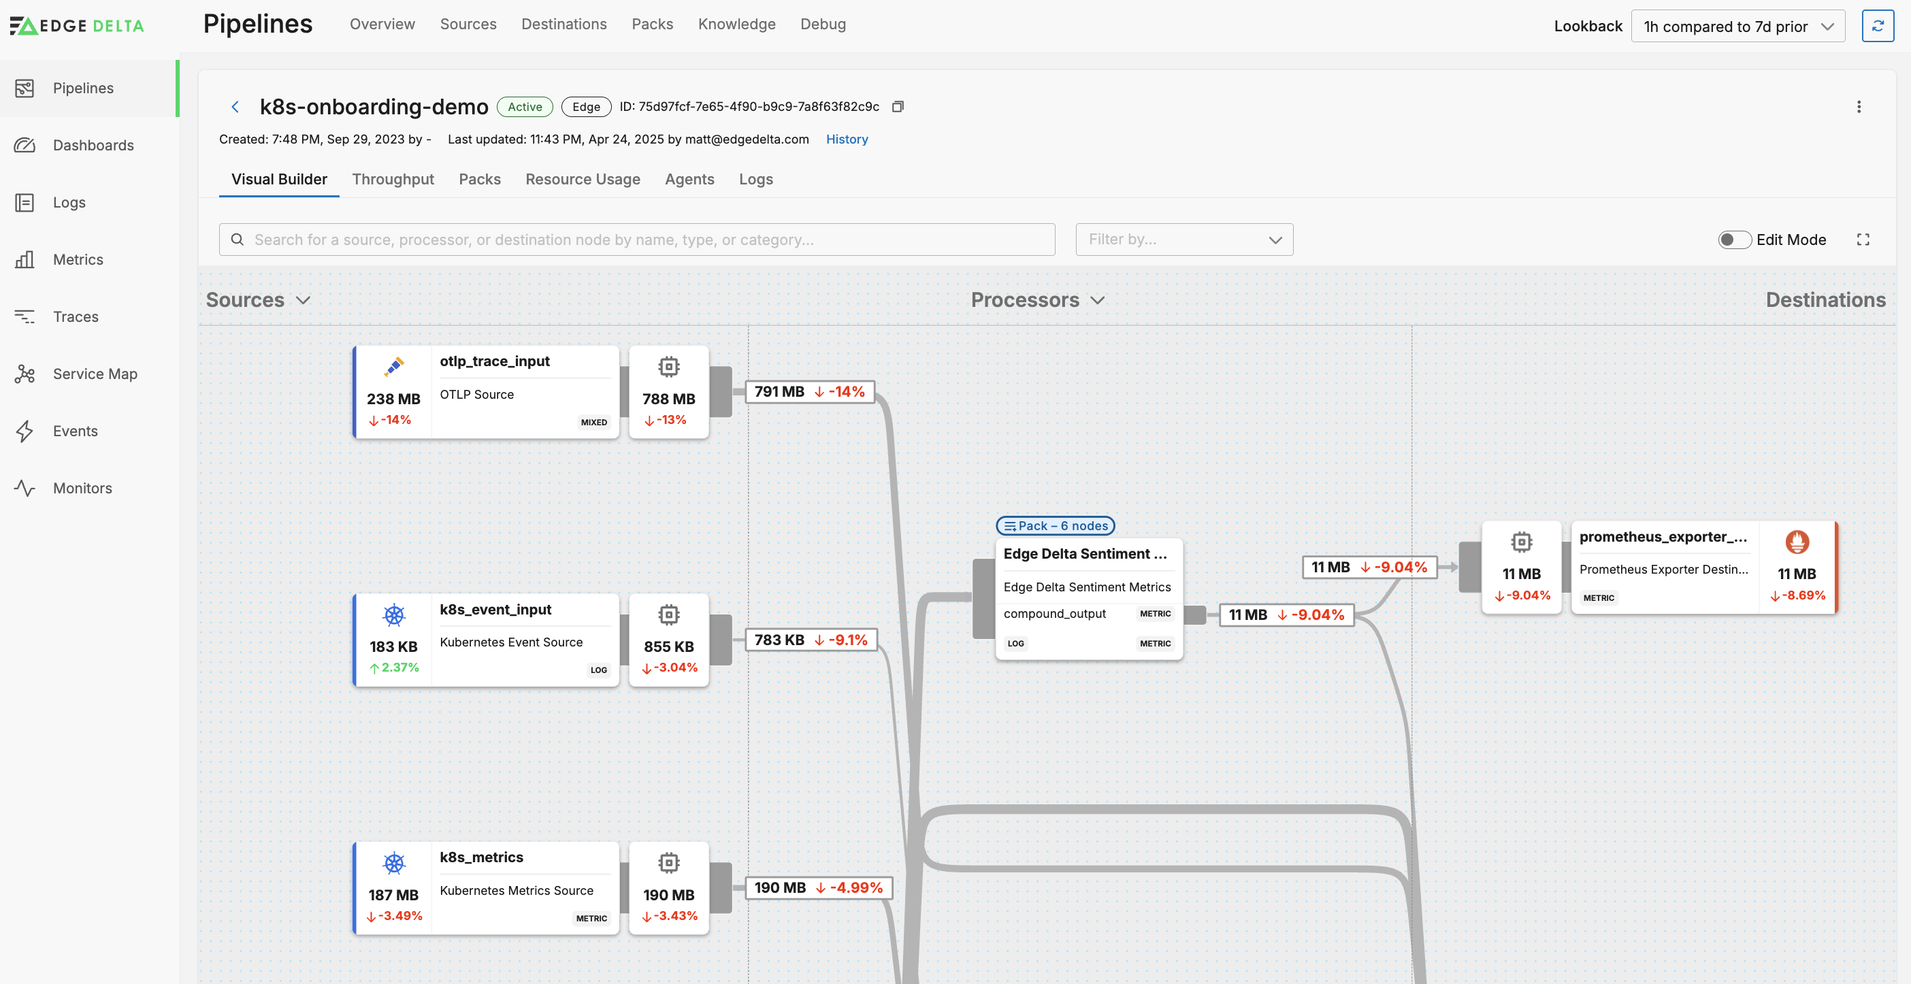Open Packs in top navigation
1911x984 pixels.
coord(652,24)
